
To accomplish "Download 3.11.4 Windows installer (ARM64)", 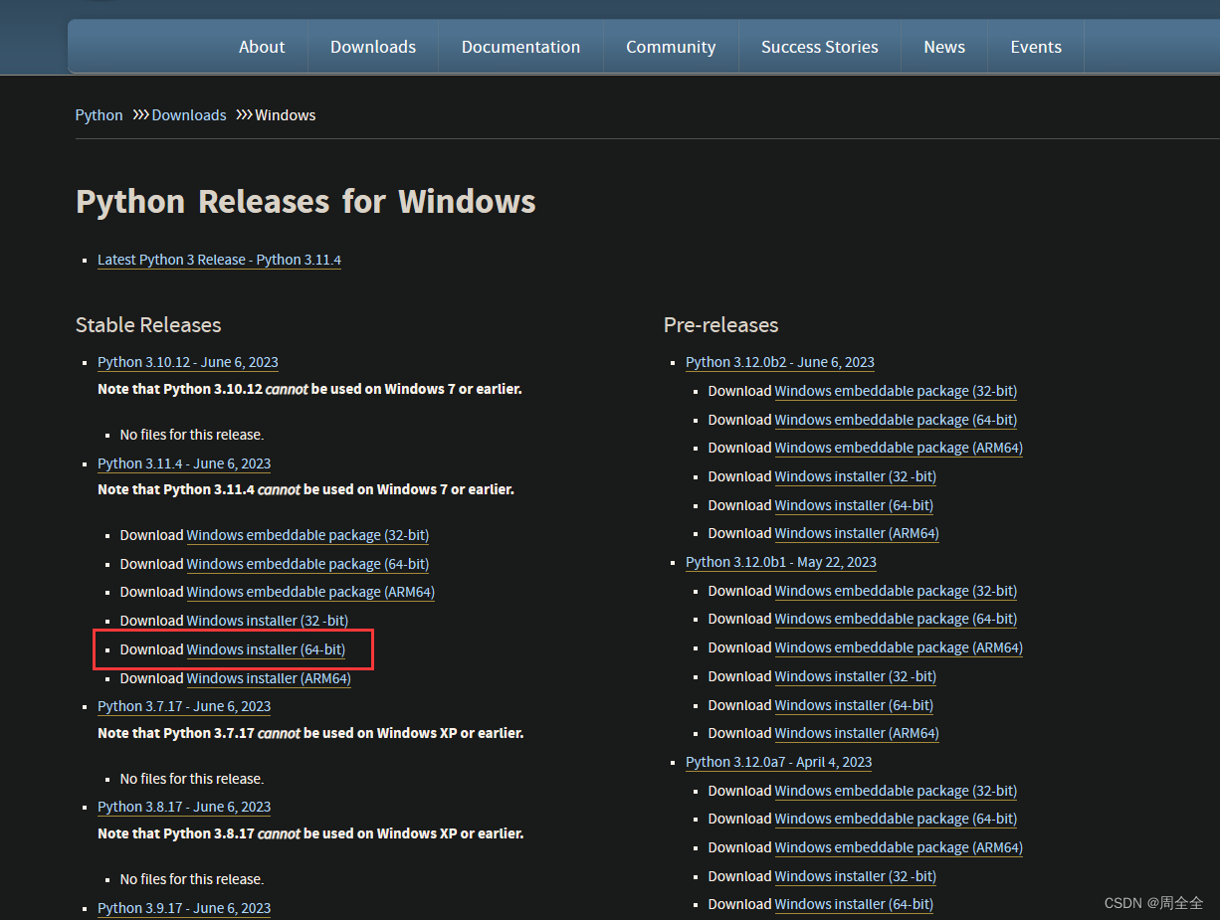I will (269, 678).
